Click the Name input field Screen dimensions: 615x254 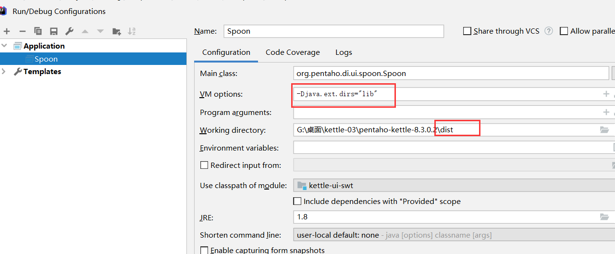pos(334,31)
